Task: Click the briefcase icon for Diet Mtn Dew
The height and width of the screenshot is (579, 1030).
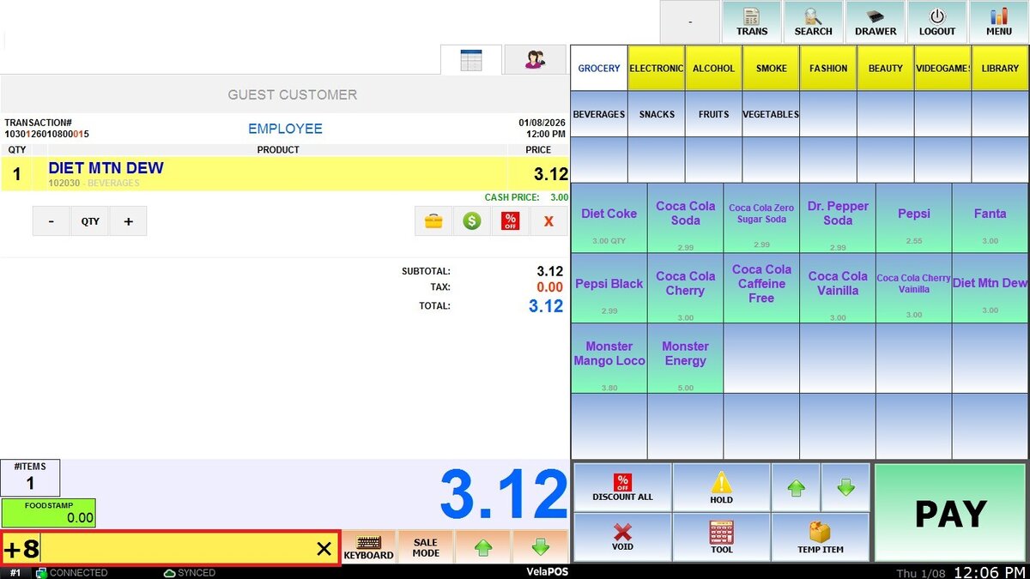Action: tap(434, 220)
